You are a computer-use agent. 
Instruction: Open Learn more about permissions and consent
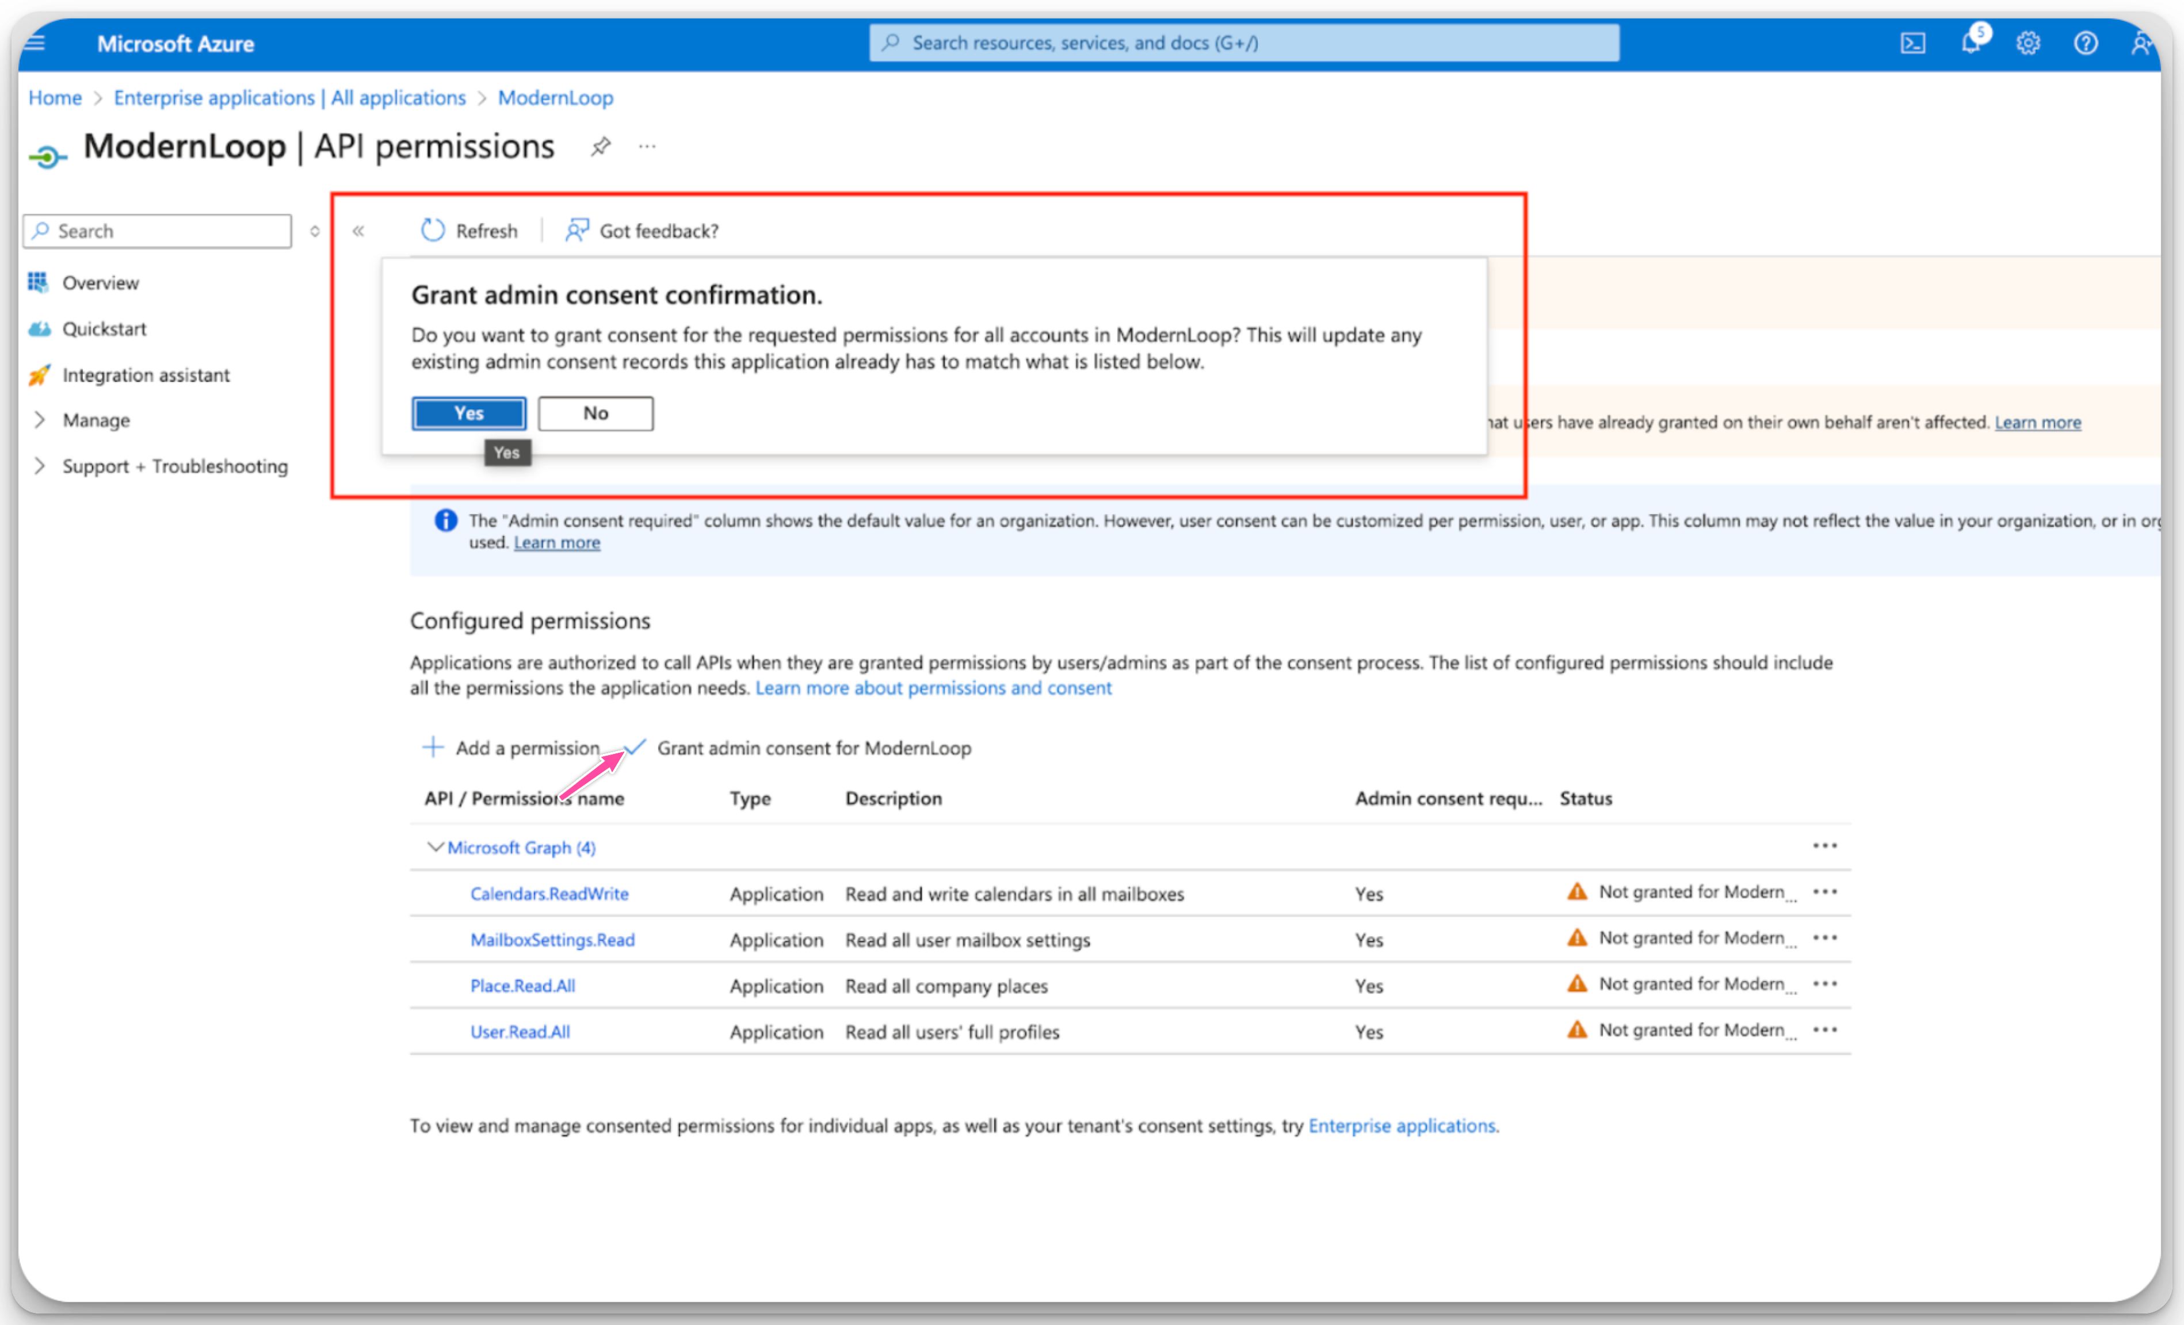pos(933,688)
